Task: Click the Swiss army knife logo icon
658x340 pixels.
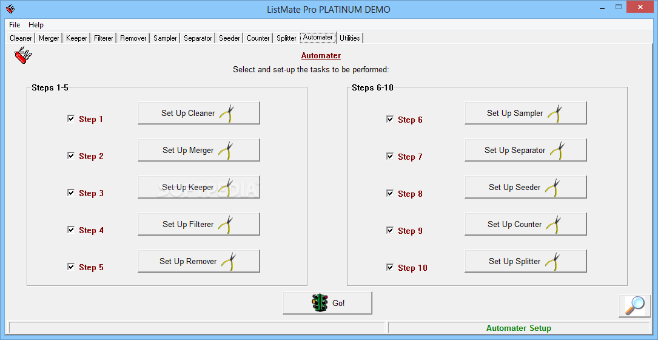Action: click(x=23, y=55)
